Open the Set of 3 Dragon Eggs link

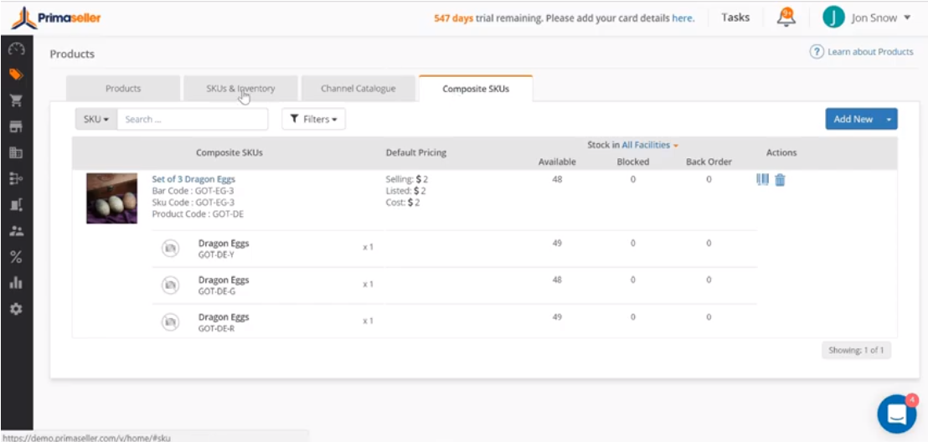(x=193, y=179)
